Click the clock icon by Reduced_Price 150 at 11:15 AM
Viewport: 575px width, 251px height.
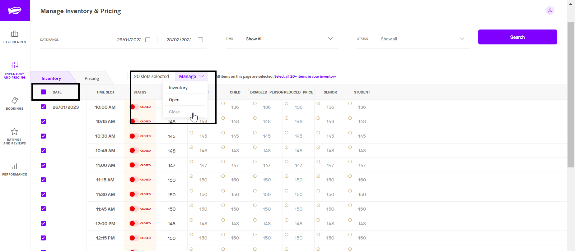[287, 176]
